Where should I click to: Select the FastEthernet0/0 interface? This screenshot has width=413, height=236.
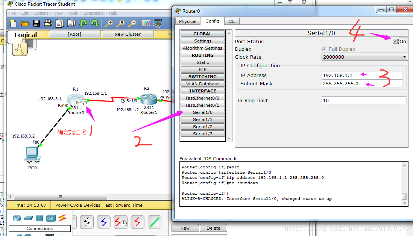point(202,98)
